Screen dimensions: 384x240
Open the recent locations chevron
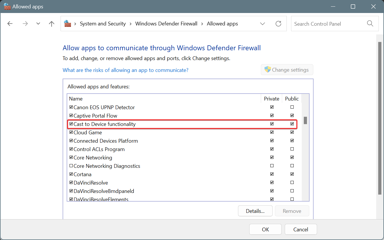pyautogui.click(x=38, y=24)
